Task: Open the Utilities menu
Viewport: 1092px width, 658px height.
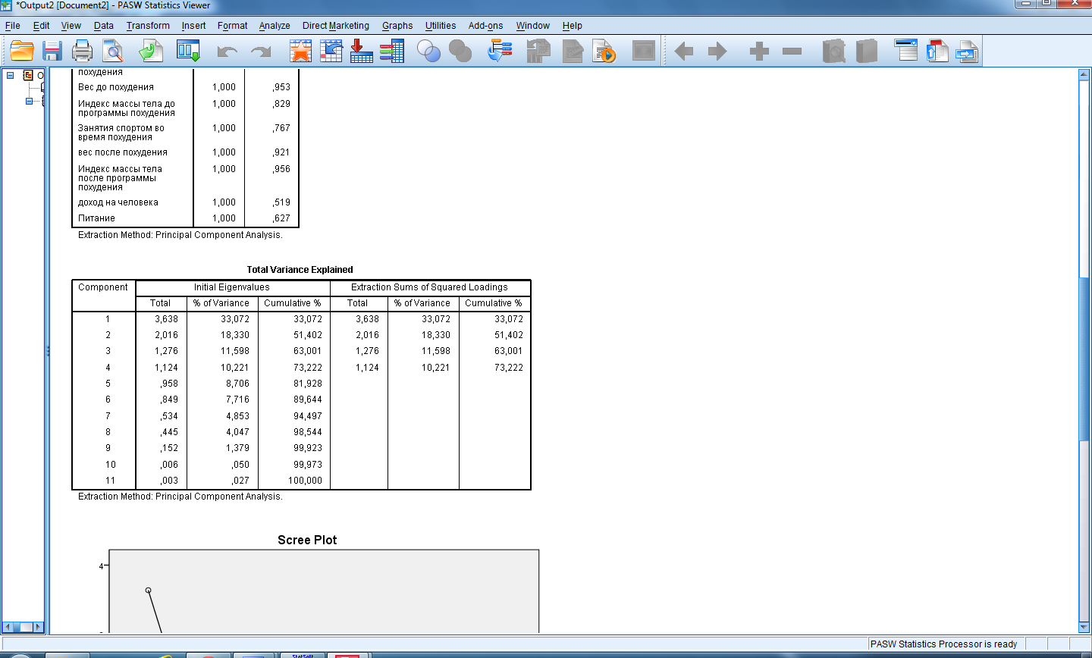Action: [x=441, y=26]
